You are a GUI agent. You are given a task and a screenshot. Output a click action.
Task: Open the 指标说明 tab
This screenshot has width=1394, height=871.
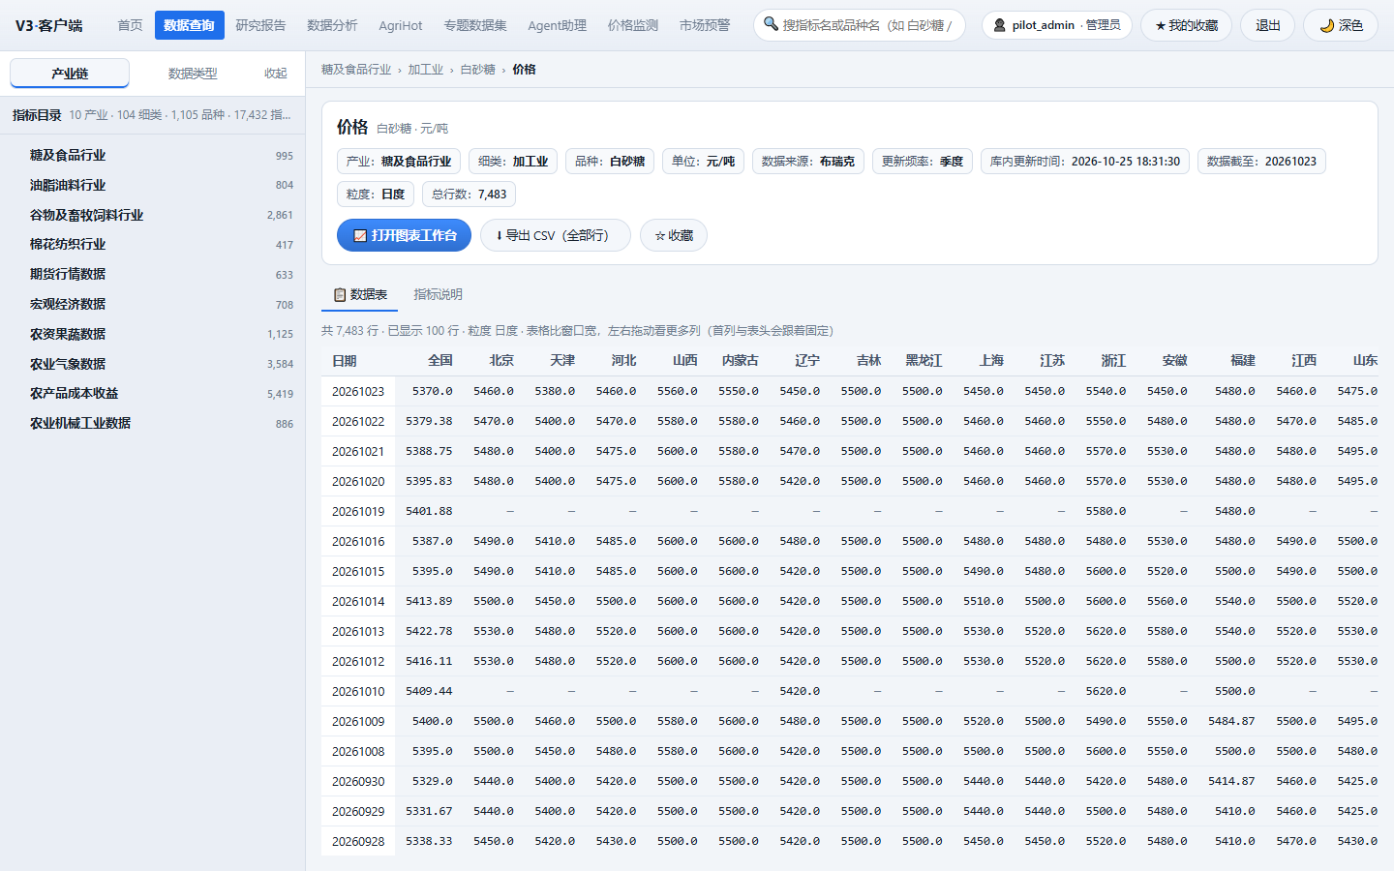(438, 294)
